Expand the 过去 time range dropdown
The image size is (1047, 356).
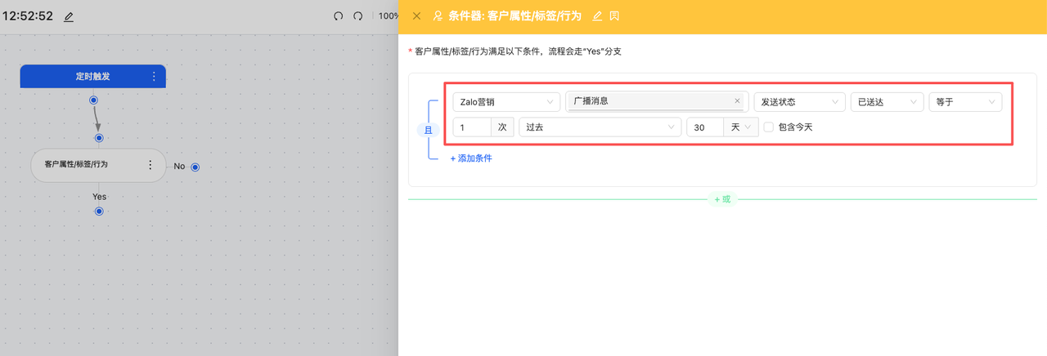[600, 127]
